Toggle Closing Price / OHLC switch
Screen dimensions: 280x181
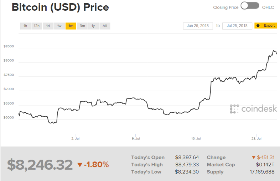coord(250,6)
